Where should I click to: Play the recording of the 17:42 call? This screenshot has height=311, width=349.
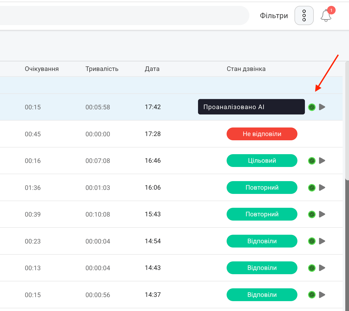322,107
